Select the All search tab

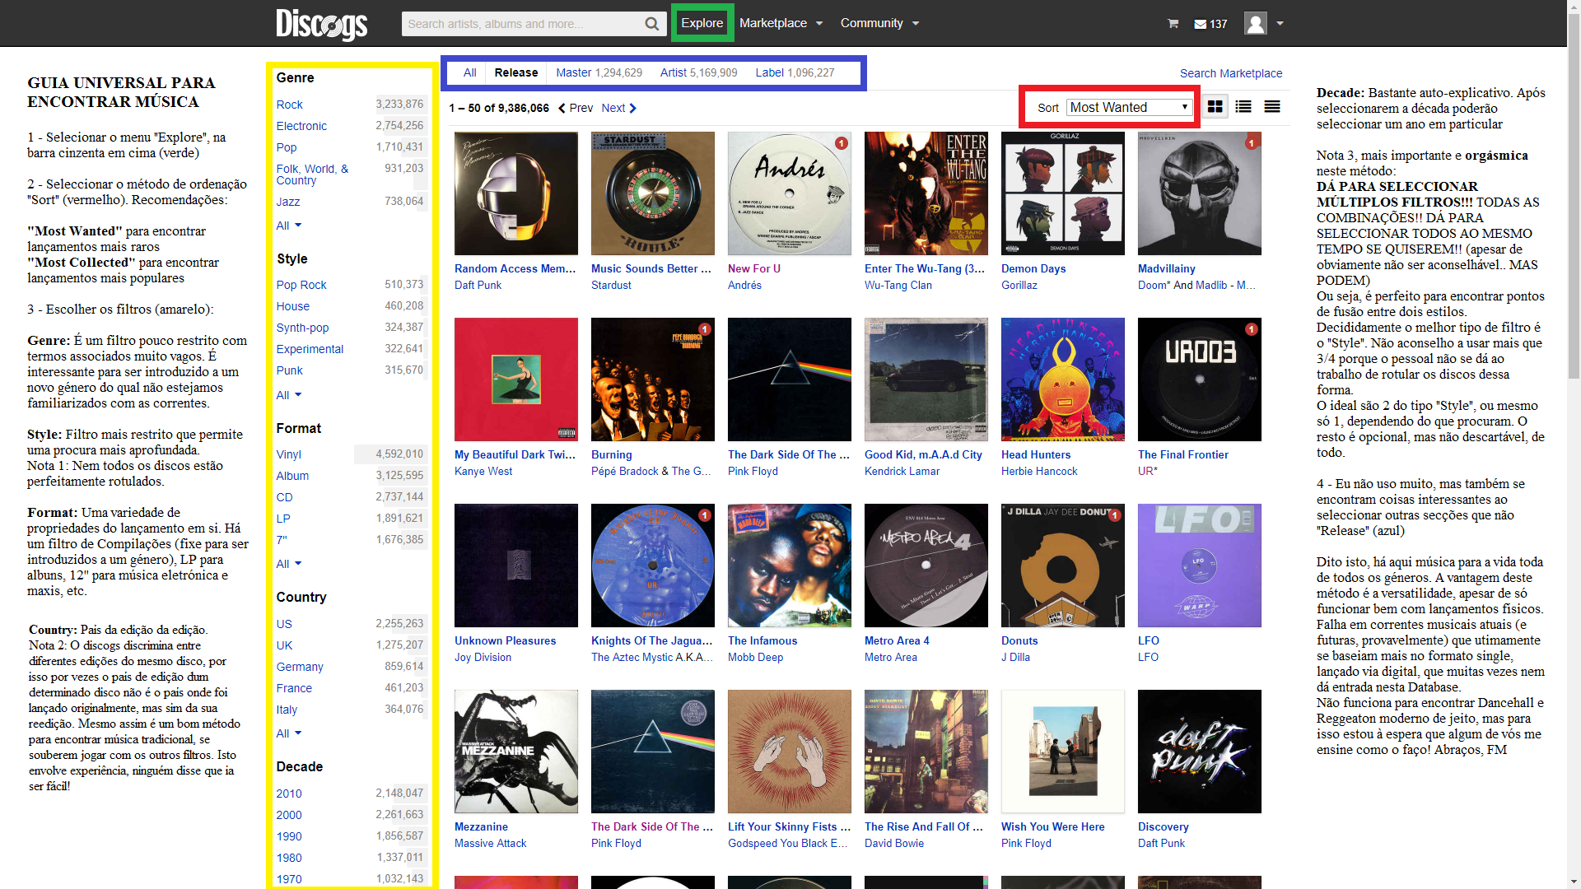click(469, 72)
